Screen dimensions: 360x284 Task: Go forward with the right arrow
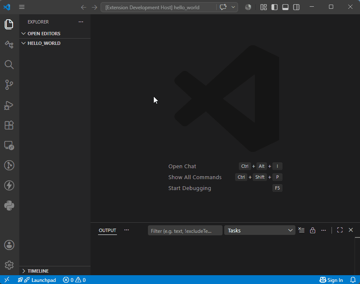(94, 8)
